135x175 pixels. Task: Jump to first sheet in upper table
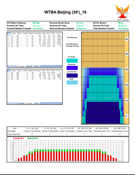coord(8,66)
